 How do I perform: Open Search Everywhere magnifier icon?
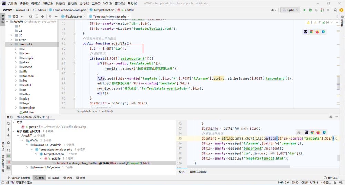point(335,10)
